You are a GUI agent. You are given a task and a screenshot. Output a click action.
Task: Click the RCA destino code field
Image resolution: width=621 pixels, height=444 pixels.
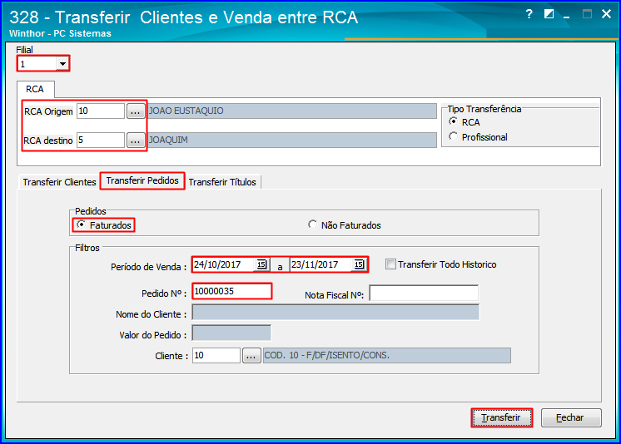(x=101, y=140)
